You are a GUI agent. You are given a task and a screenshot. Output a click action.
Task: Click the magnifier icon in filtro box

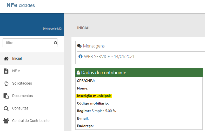pos(56,43)
